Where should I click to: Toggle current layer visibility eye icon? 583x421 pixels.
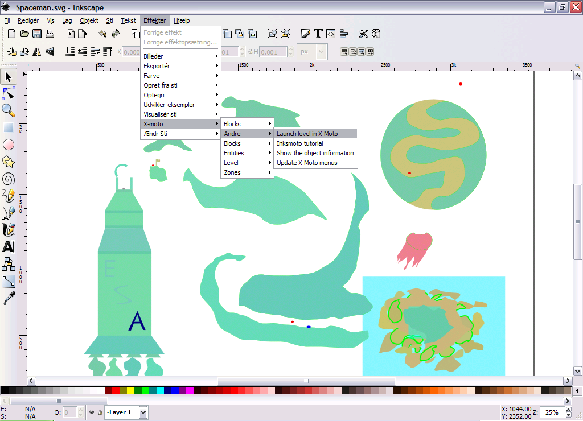(92, 412)
